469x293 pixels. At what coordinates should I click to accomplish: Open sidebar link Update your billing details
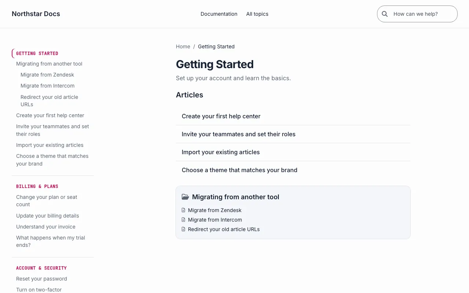[x=48, y=216]
